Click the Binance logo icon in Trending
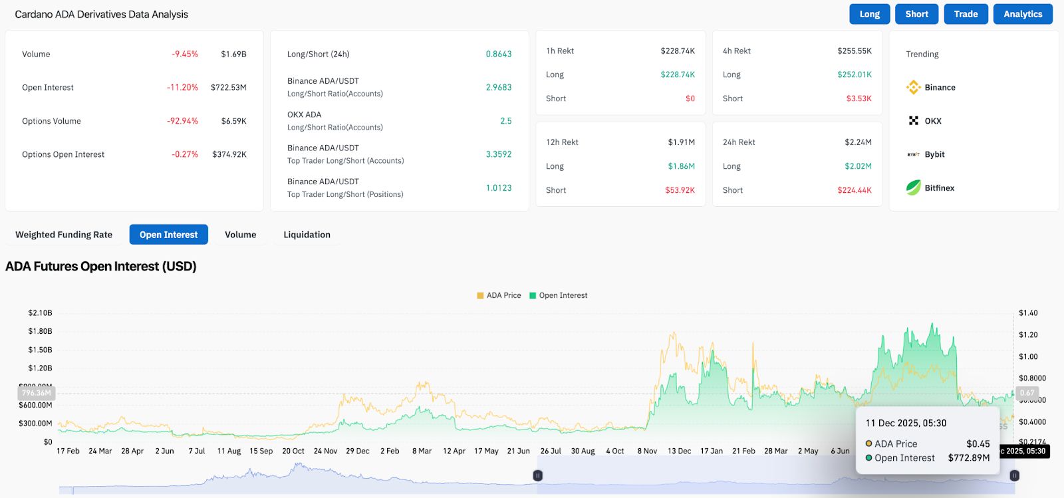The height and width of the screenshot is (498, 1064). (x=913, y=87)
